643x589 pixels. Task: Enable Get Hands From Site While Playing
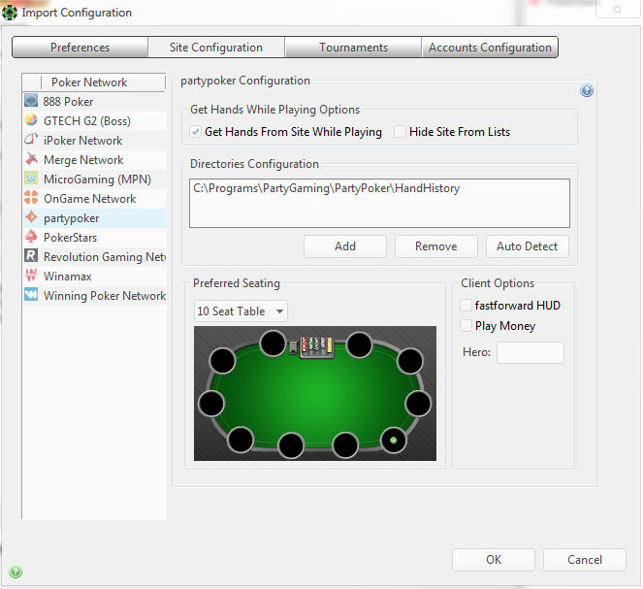(x=196, y=132)
